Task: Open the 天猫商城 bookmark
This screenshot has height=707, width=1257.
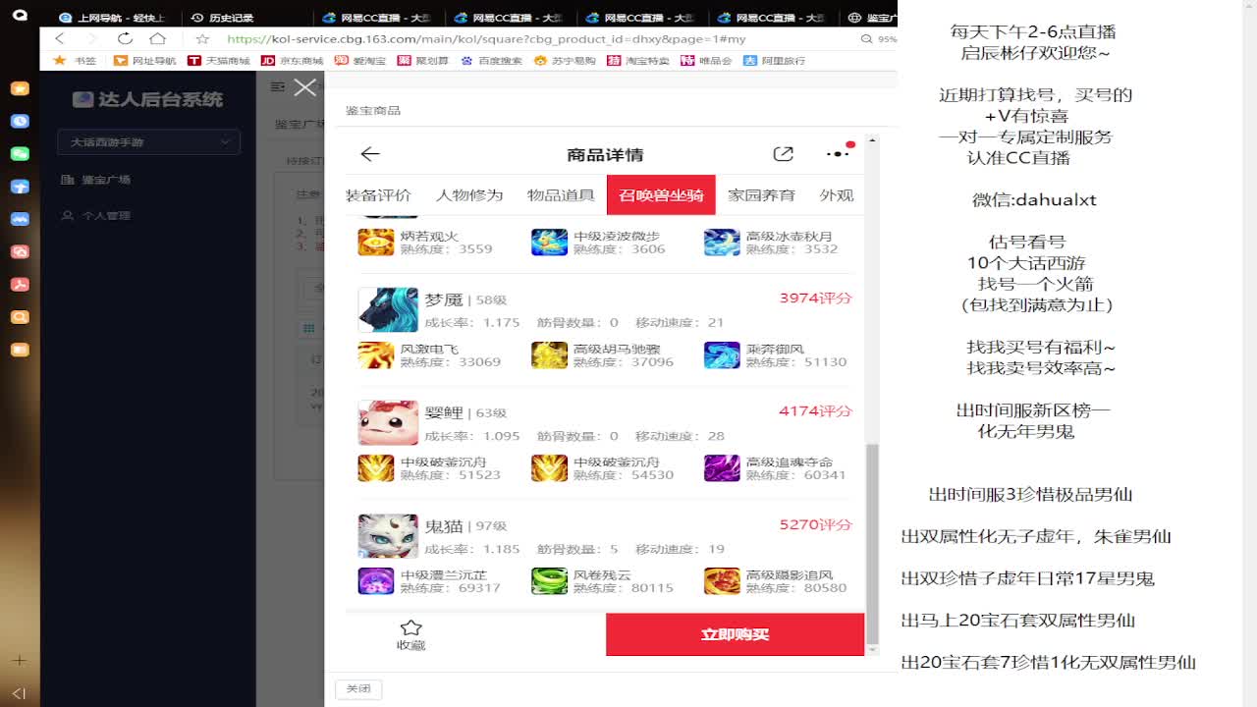Action: [219, 60]
